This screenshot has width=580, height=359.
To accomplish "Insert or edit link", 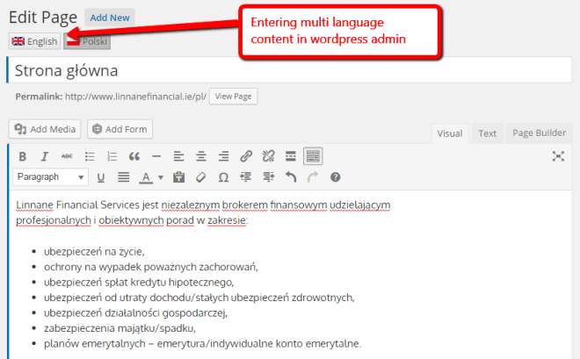I will pyautogui.click(x=246, y=156).
